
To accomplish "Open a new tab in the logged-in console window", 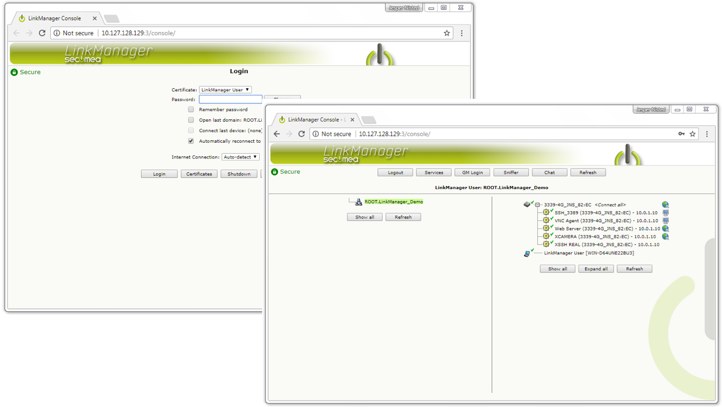I will (x=369, y=120).
